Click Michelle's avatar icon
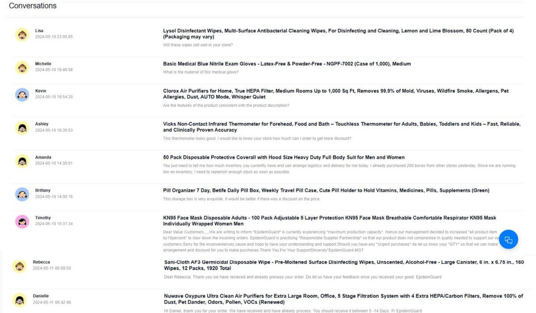This screenshot has height=313, width=536. pos(22,67)
